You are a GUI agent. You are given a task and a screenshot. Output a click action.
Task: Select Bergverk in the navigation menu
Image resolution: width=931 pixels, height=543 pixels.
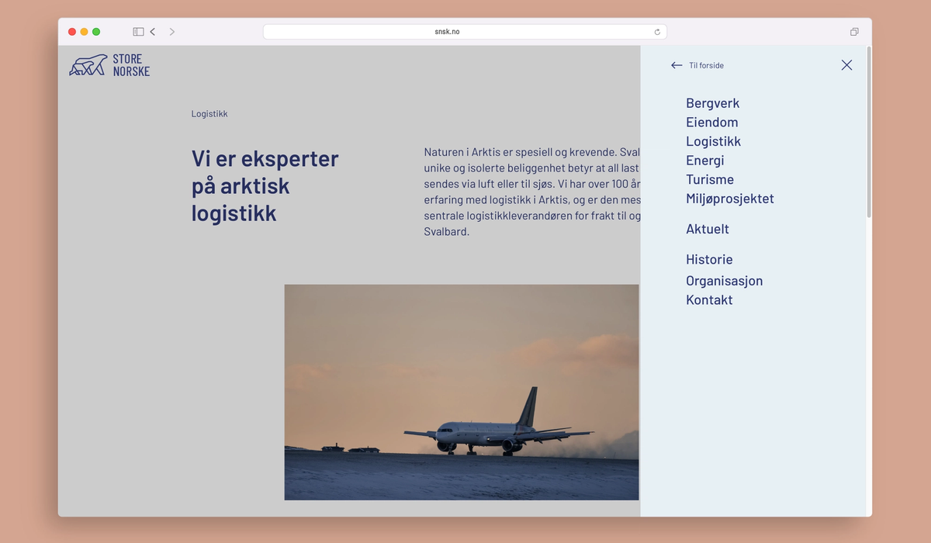coord(712,102)
